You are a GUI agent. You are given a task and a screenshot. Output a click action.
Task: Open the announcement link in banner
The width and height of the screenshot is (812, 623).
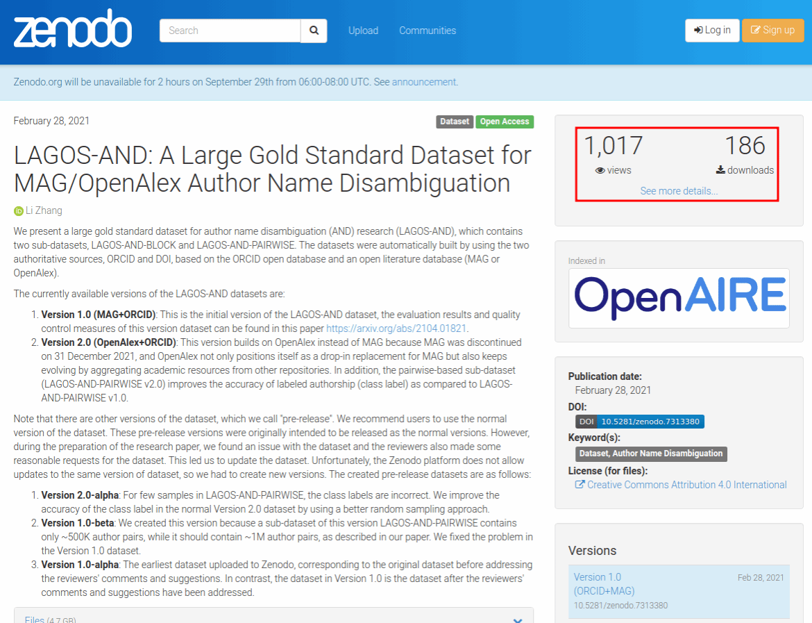(x=423, y=82)
